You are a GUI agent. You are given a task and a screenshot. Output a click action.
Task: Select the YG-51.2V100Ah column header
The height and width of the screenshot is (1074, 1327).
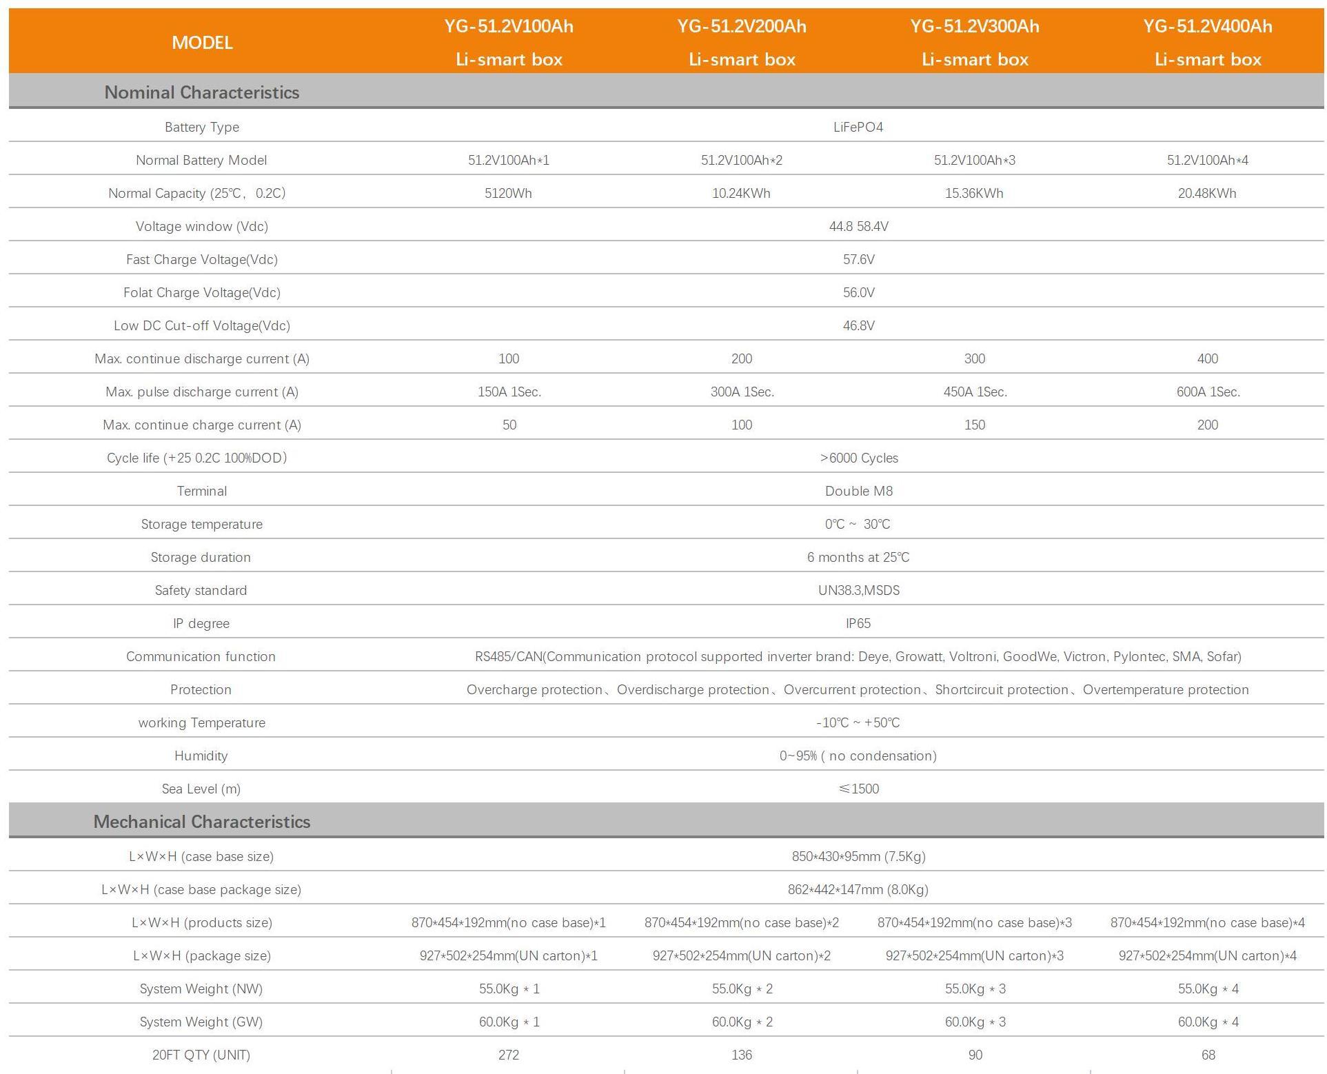509,43
